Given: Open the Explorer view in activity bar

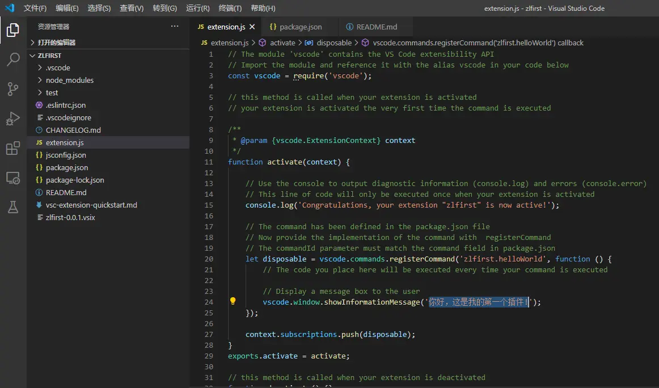Looking at the screenshot, I should click(12, 30).
